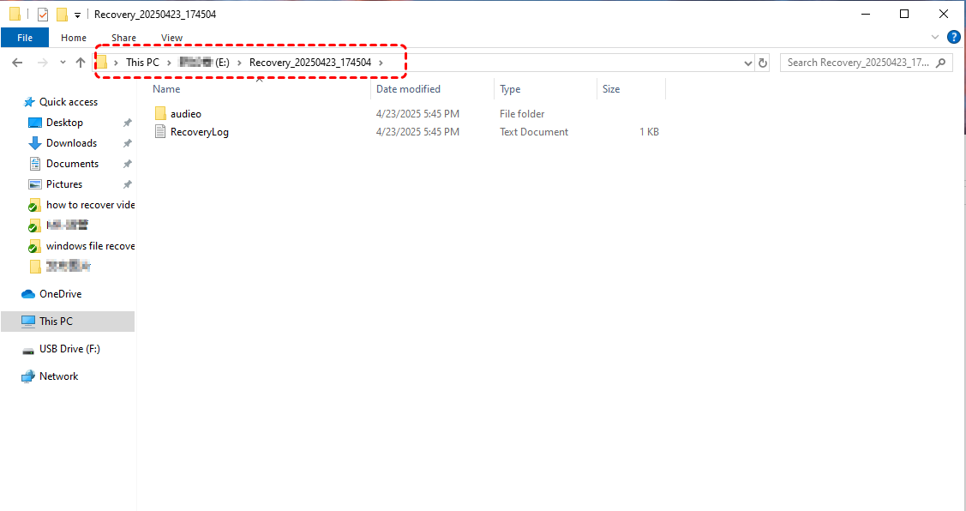Open OneDrive in the navigation pane

click(60, 294)
